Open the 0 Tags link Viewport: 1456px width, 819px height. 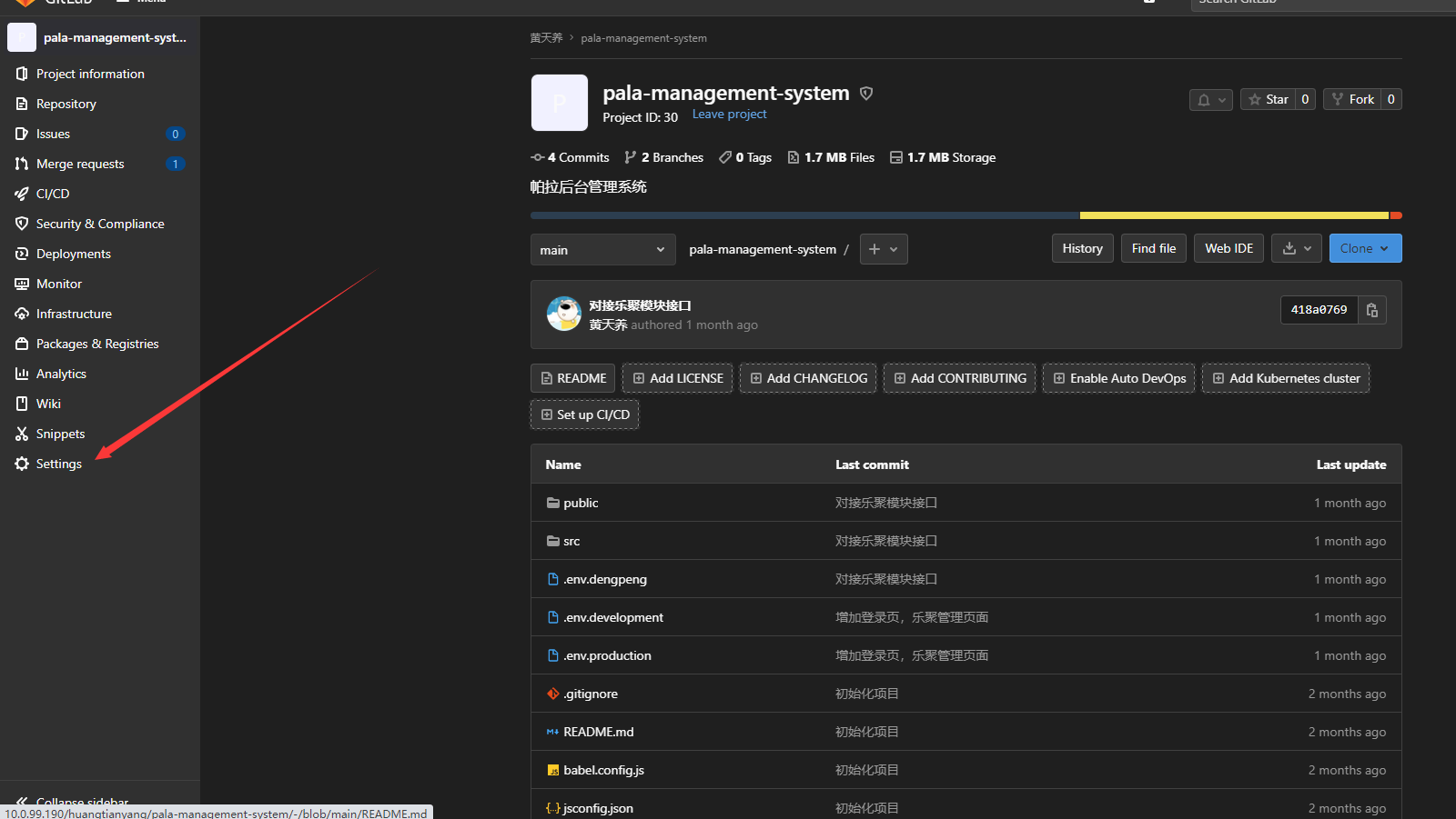(745, 157)
